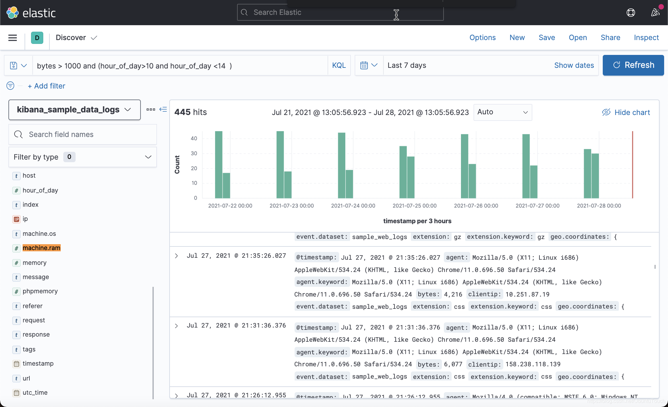Toggle the KQL query language switch
668x407 pixels.
339,65
